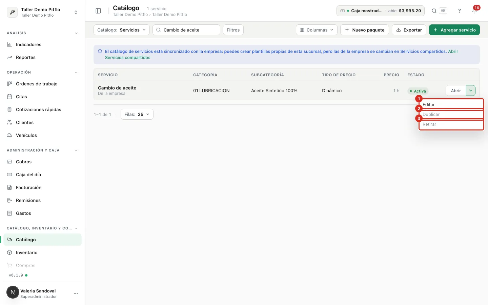Image resolution: width=488 pixels, height=305 pixels.
Task: Open the search magnifier icon in header
Action: (434, 11)
